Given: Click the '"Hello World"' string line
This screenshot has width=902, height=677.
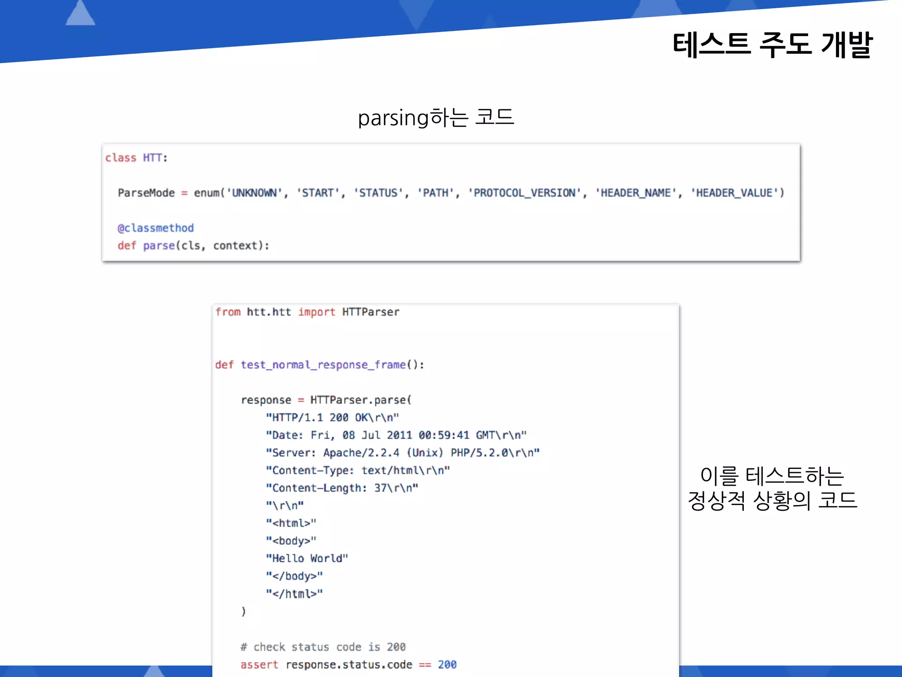Looking at the screenshot, I should point(307,558).
